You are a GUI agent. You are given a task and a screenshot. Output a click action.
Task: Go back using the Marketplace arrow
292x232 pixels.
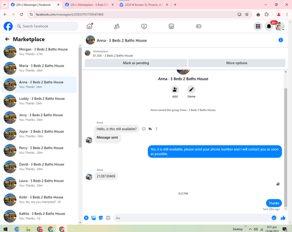(x=7, y=39)
